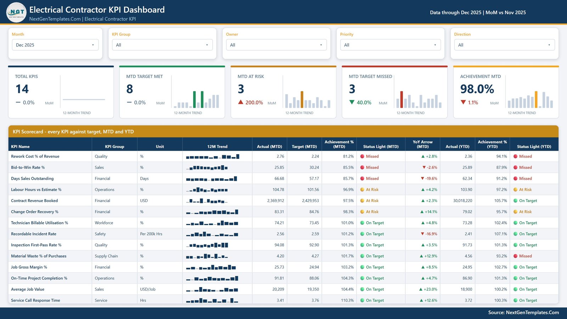Image resolution: width=567 pixels, height=319 pixels.
Task: Click the Source: NextGenTemplates.Com footer text
Action: [523, 313]
